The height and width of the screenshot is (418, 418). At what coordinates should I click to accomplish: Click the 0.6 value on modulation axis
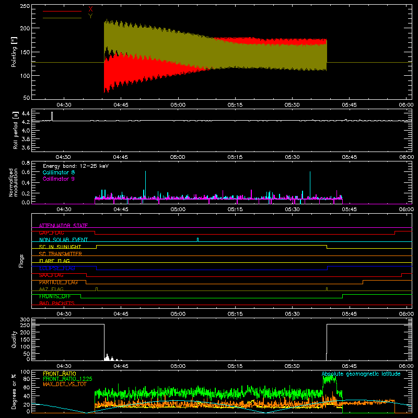(26, 172)
